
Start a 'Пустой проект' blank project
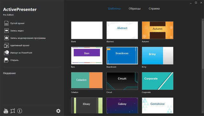coord(17,23)
